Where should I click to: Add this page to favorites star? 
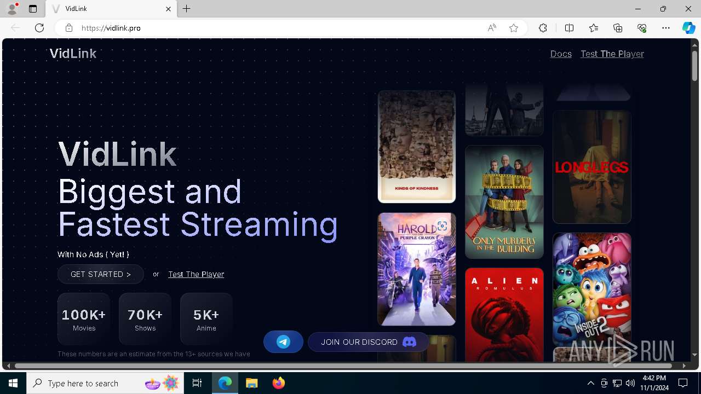pos(514,28)
